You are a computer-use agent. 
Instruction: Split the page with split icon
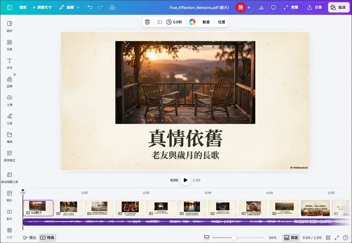click(x=160, y=22)
